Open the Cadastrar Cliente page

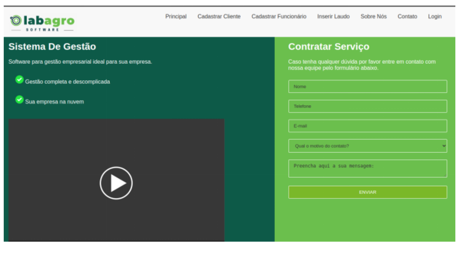219,16
